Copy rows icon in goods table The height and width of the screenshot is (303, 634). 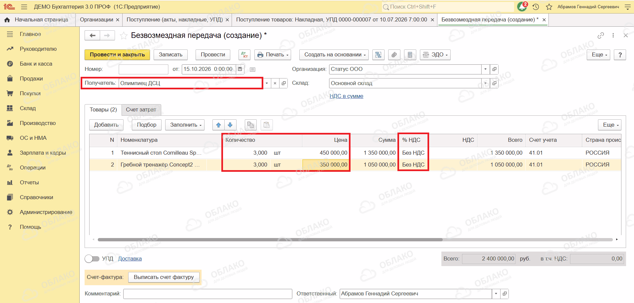pos(251,125)
